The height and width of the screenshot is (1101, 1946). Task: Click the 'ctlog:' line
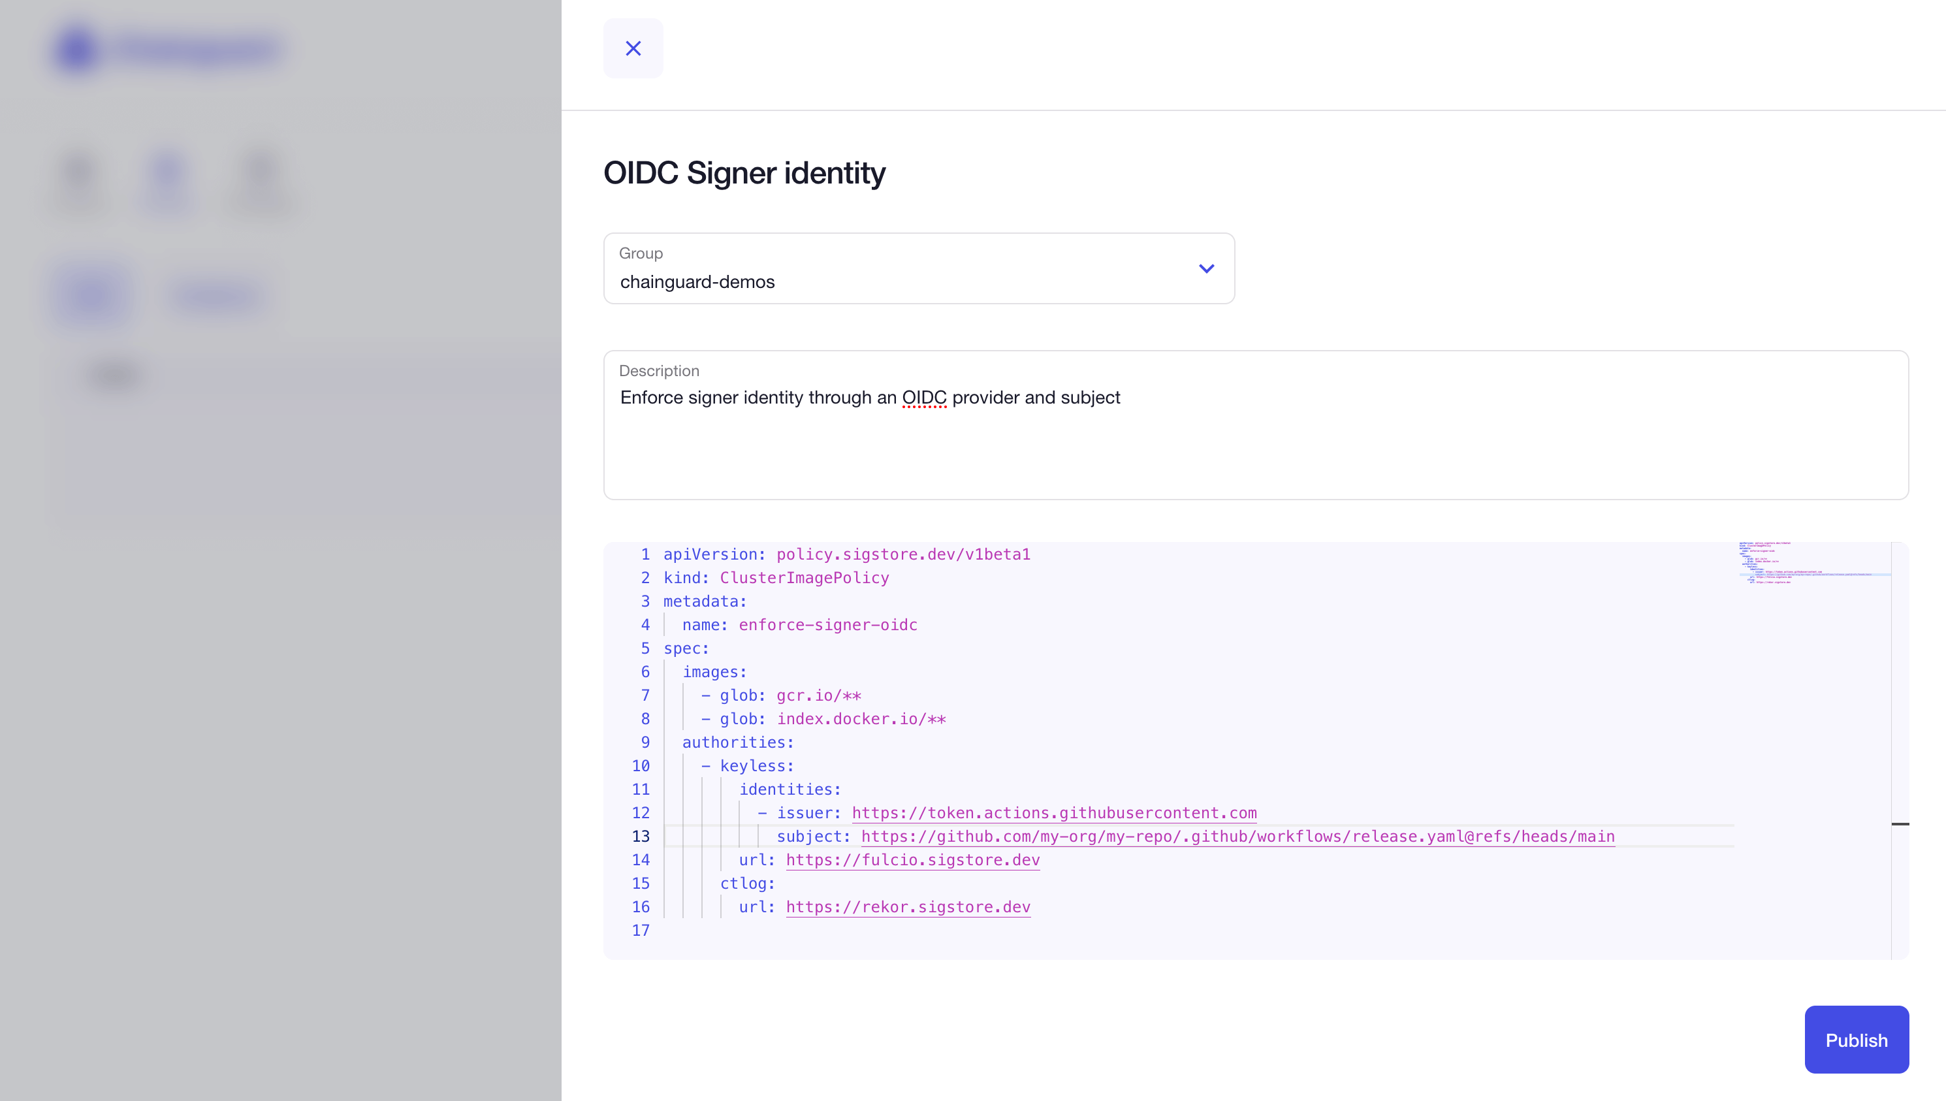[747, 884]
